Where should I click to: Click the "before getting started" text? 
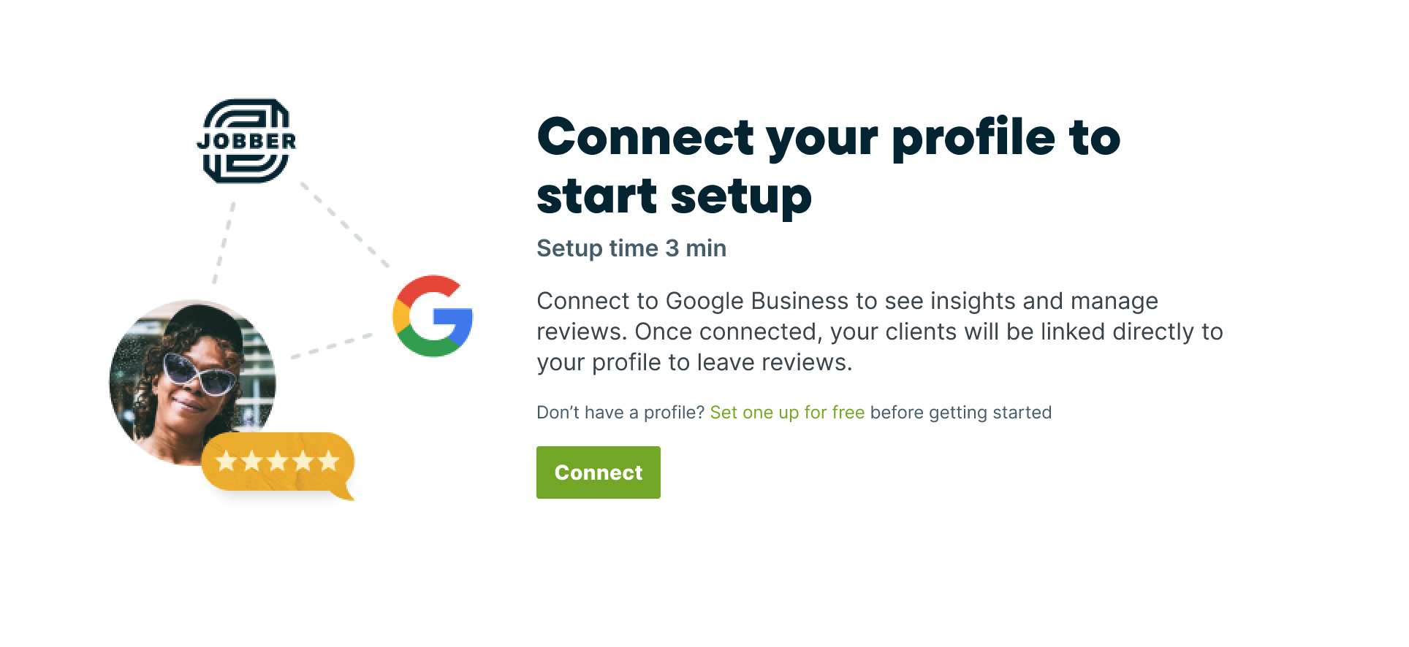pyautogui.click(x=961, y=413)
